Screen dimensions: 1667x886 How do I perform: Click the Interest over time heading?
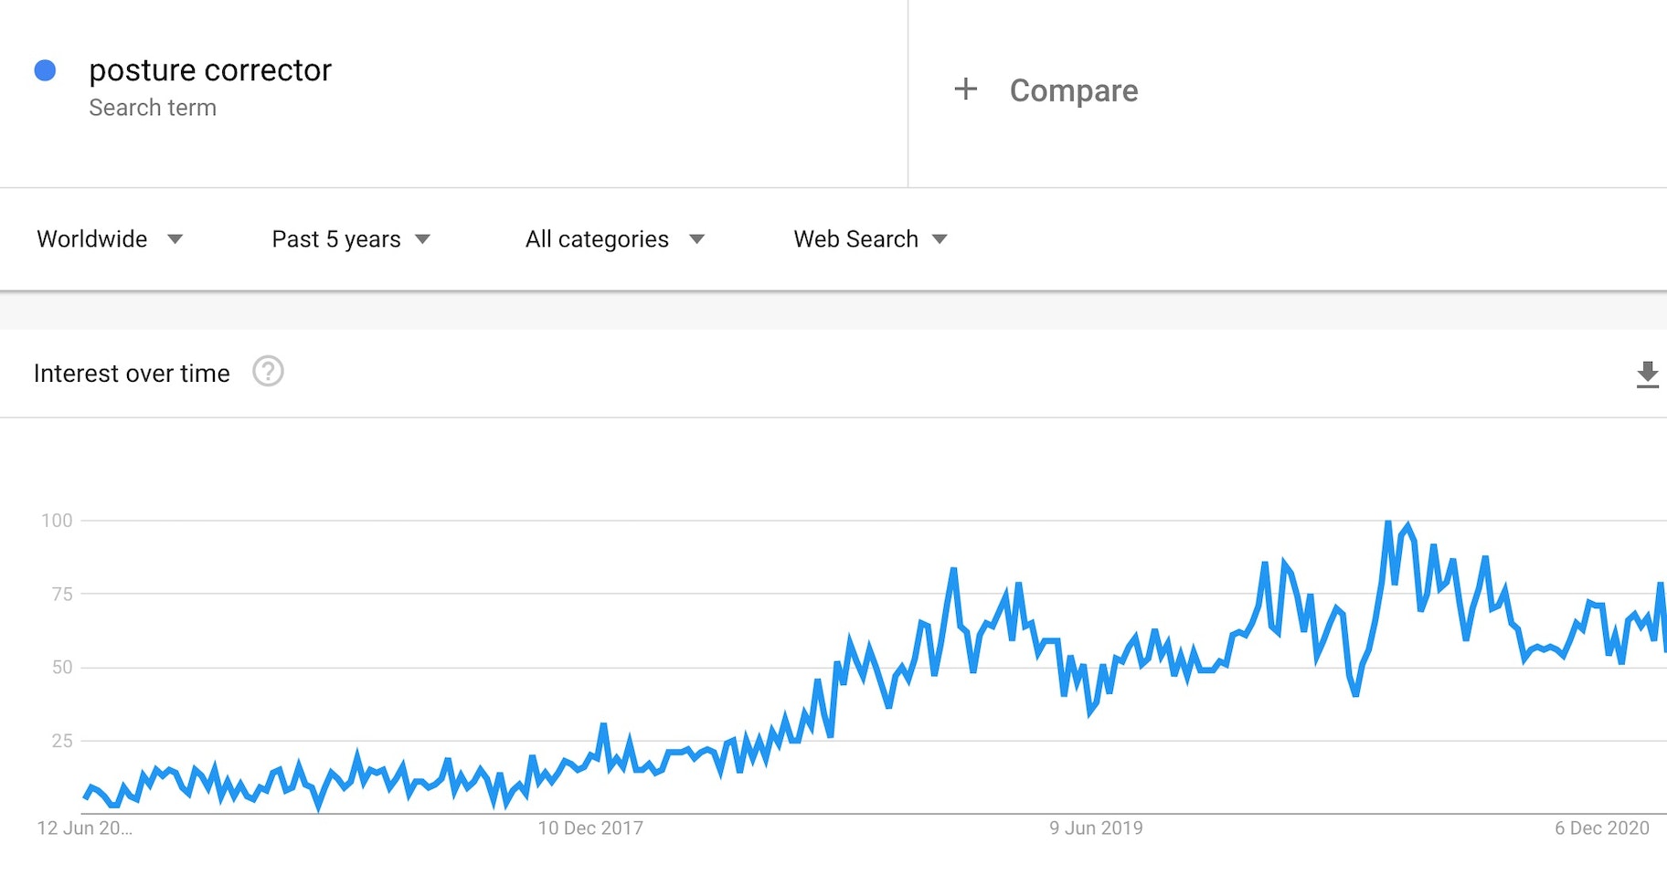pyautogui.click(x=132, y=374)
